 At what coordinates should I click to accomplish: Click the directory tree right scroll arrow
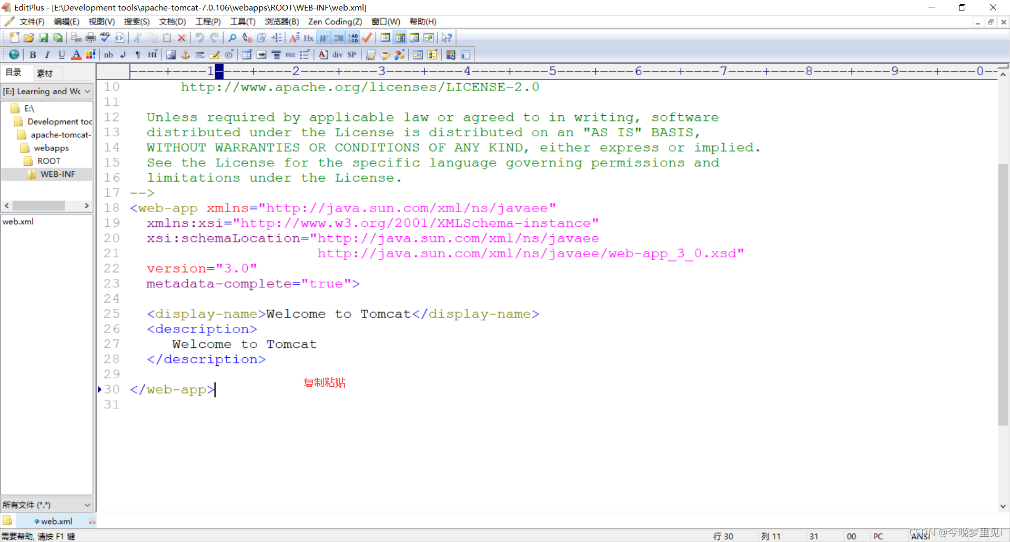[x=87, y=206]
